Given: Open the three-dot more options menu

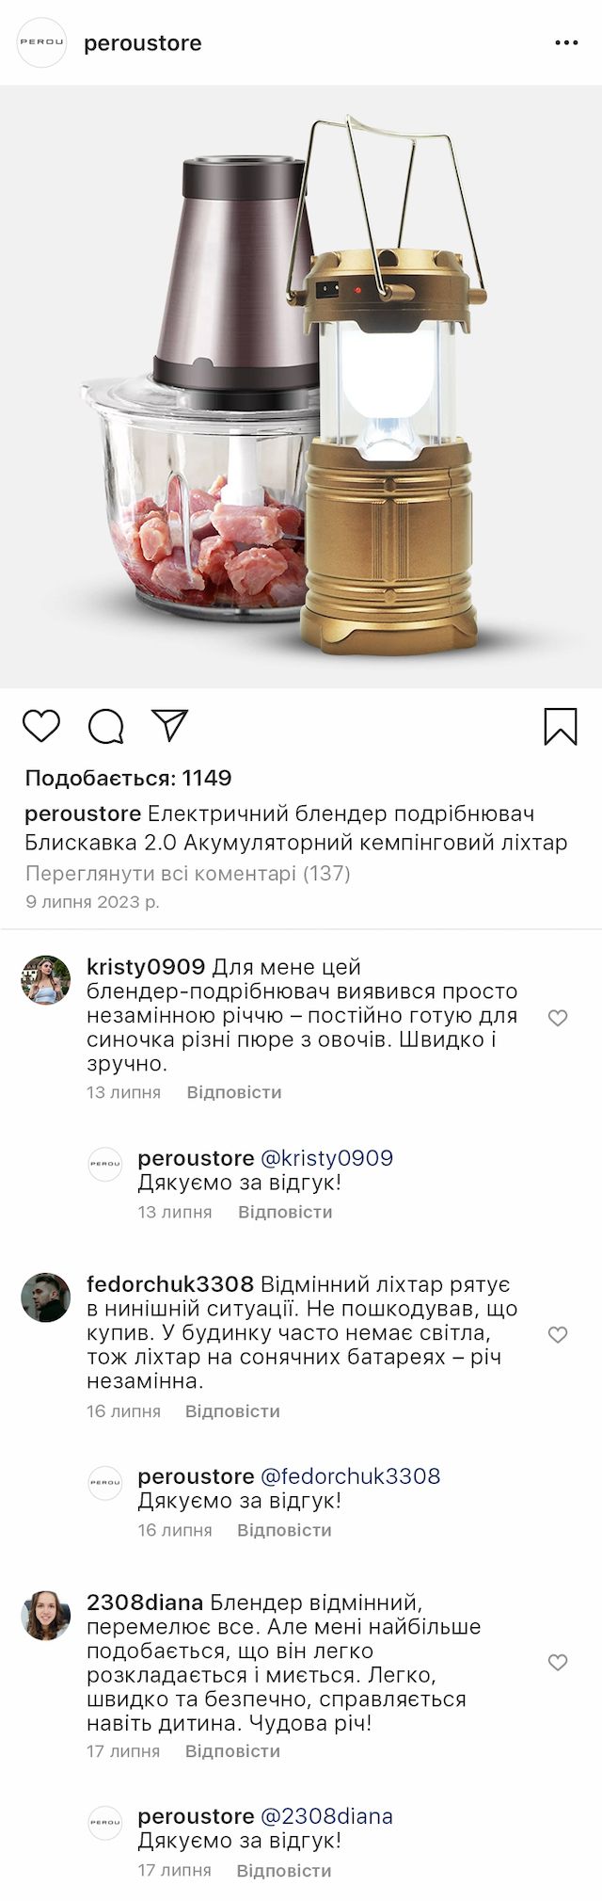Looking at the screenshot, I should click(x=566, y=43).
